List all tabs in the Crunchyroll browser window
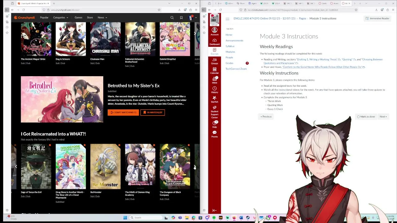The image size is (397, 223). pyautogui.click(x=169, y=3)
